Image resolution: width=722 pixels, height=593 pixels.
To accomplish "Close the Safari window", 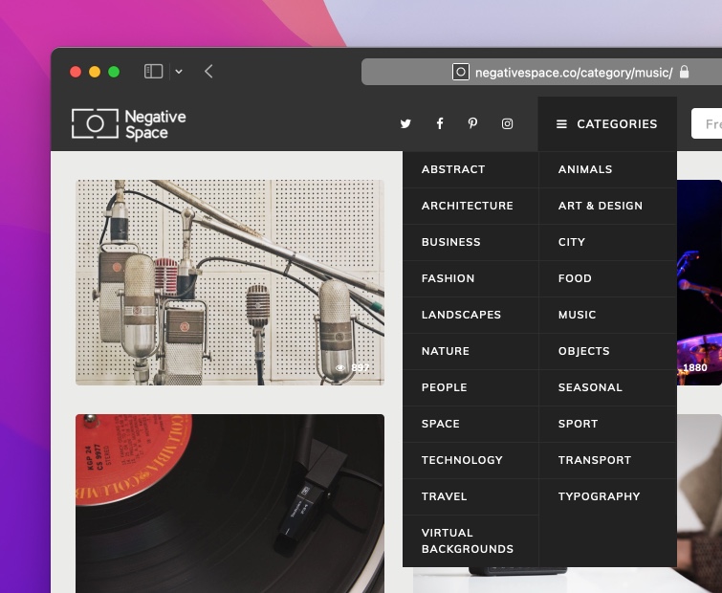I will pyautogui.click(x=76, y=72).
